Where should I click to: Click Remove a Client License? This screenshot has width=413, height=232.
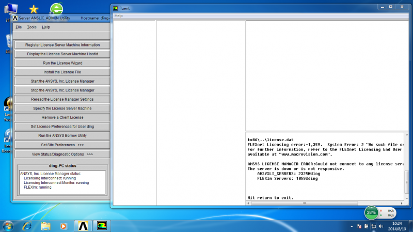(x=62, y=117)
